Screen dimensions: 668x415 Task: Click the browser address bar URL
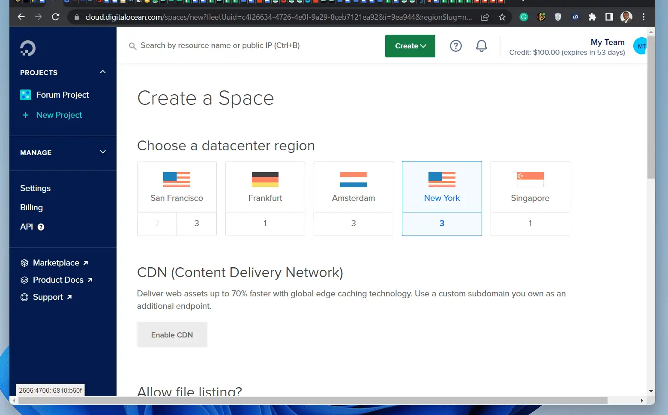pos(279,17)
